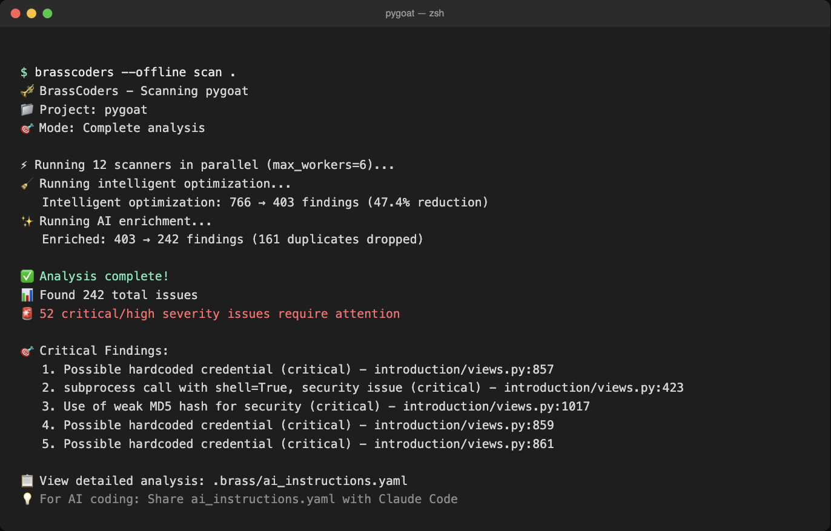
Task: Click the green checkmark emoji
Action: [x=27, y=277]
